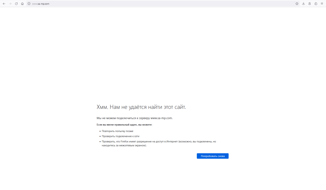The image size is (326, 190).
Task: Click 'находитесь за межсетевым экраном' text line
Action: click(x=124, y=145)
